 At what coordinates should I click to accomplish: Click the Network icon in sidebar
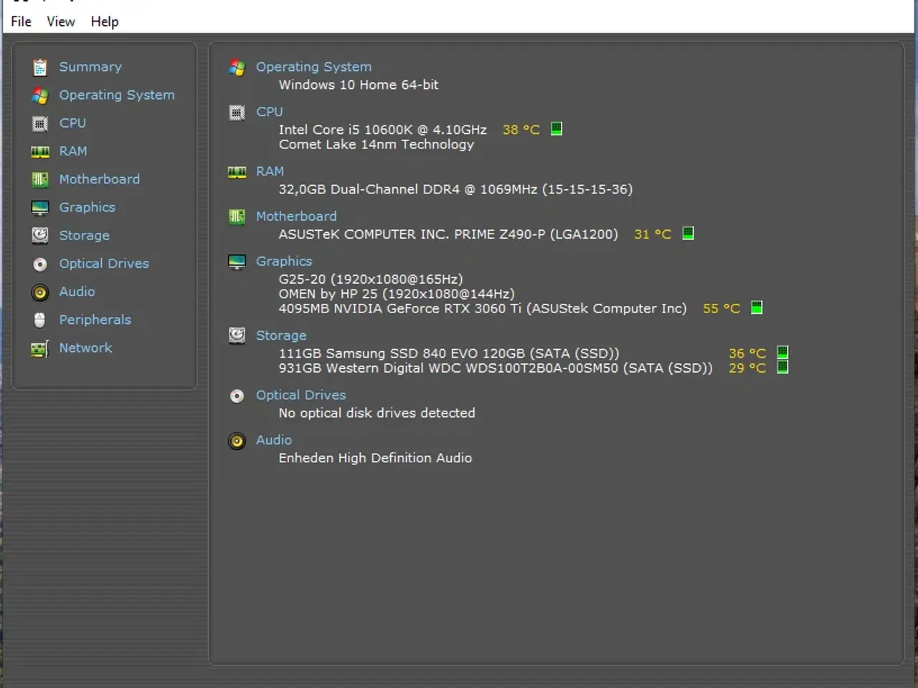(x=40, y=348)
